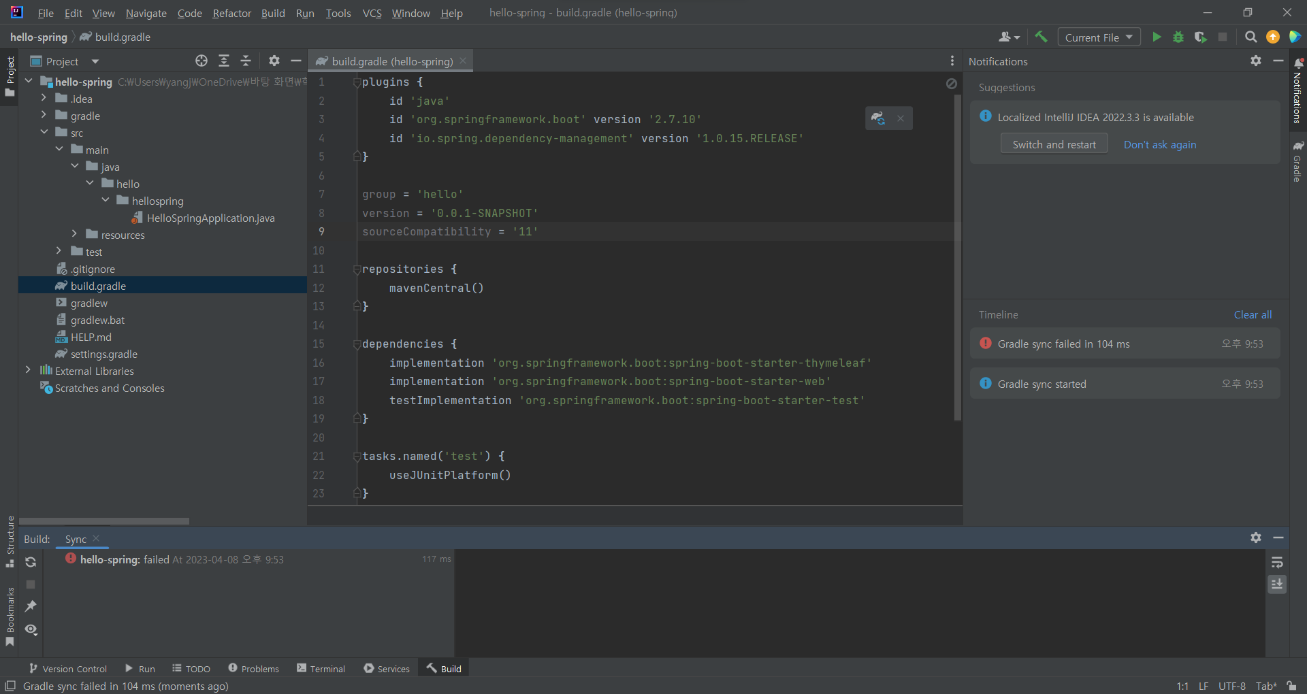The height and width of the screenshot is (694, 1307).
Task: Click Don't ask again link
Action: [1159, 144]
